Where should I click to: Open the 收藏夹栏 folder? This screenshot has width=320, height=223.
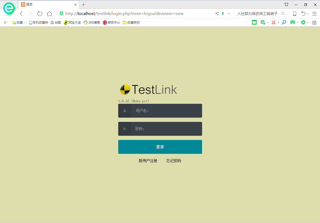(x=131, y=23)
